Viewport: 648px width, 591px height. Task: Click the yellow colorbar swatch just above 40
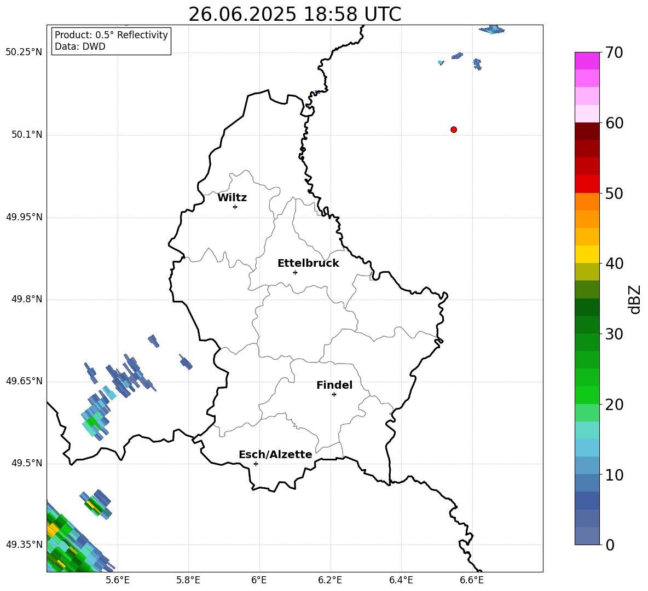coord(587,255)
